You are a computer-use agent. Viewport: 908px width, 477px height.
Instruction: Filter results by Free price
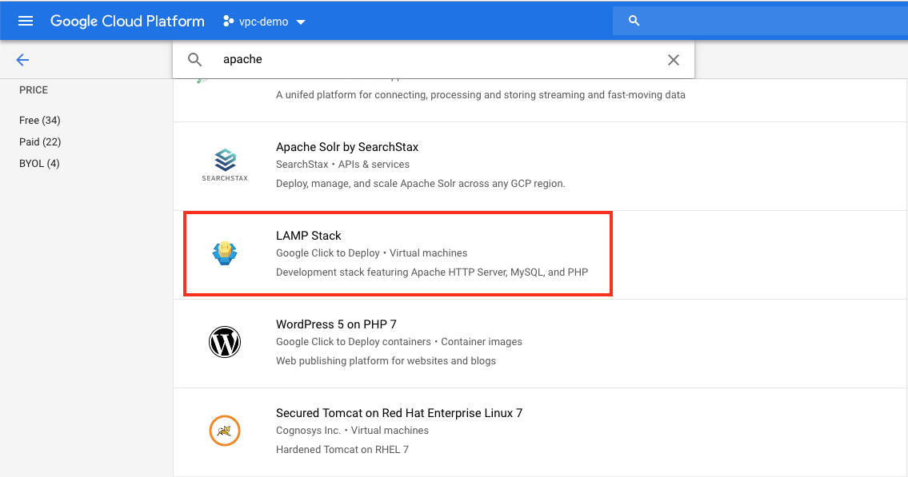[40, 121]
